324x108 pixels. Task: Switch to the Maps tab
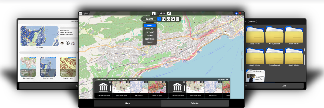coord(127,103)
